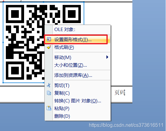Image resolution: width=166 pixels, height=131 pixels.
Task: Click the left-middle selection handle of QR code
Action: click(3, 42)
